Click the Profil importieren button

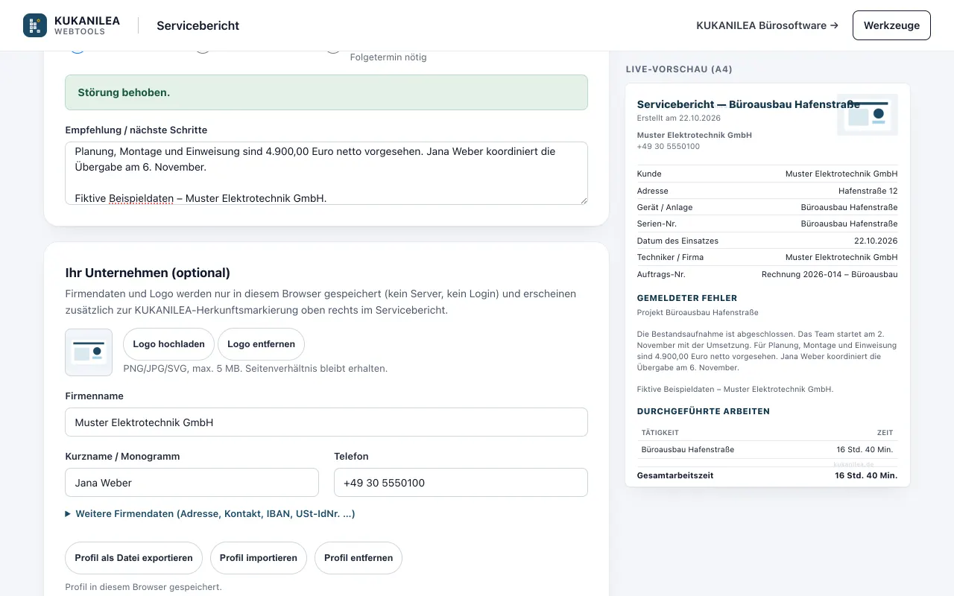(259, 558)
